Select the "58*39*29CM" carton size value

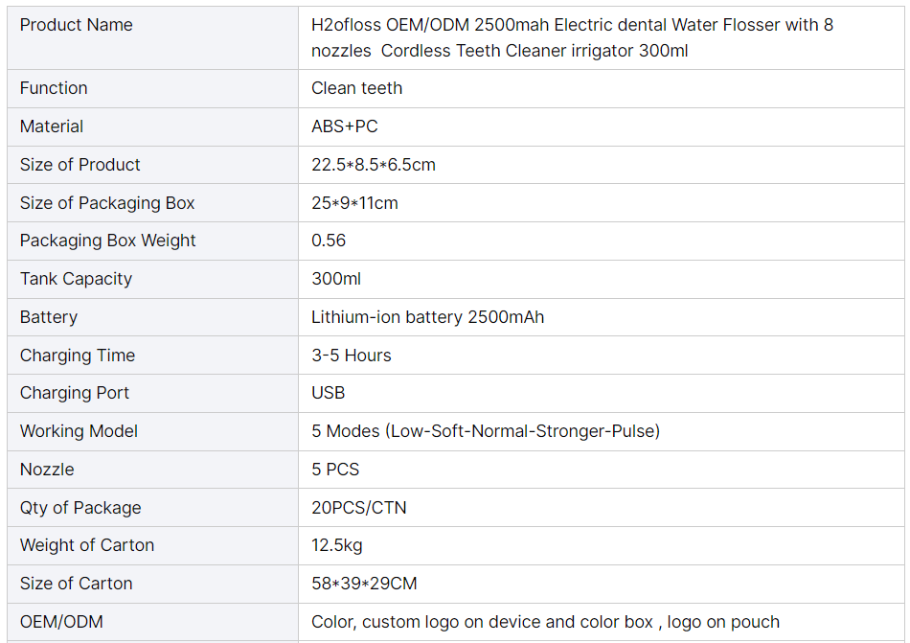(x=364, y=584)
